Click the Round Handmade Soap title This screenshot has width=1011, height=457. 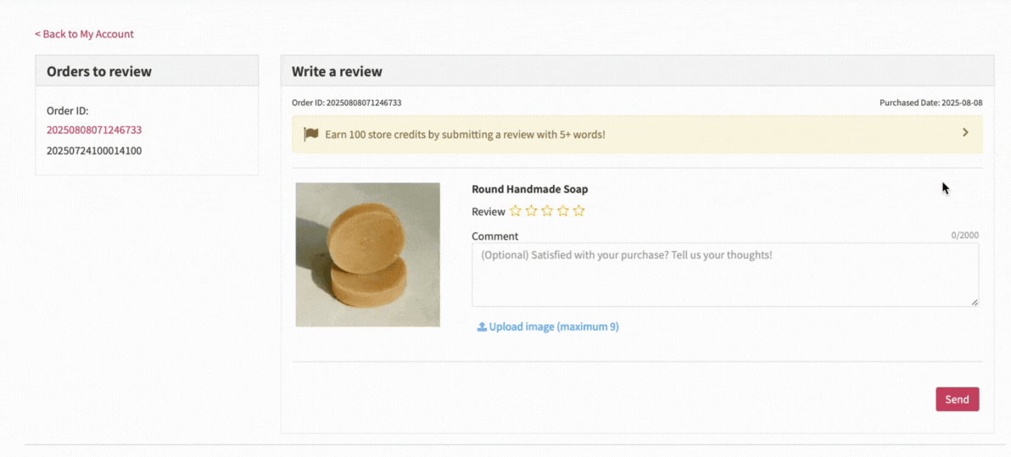[530, 190]
